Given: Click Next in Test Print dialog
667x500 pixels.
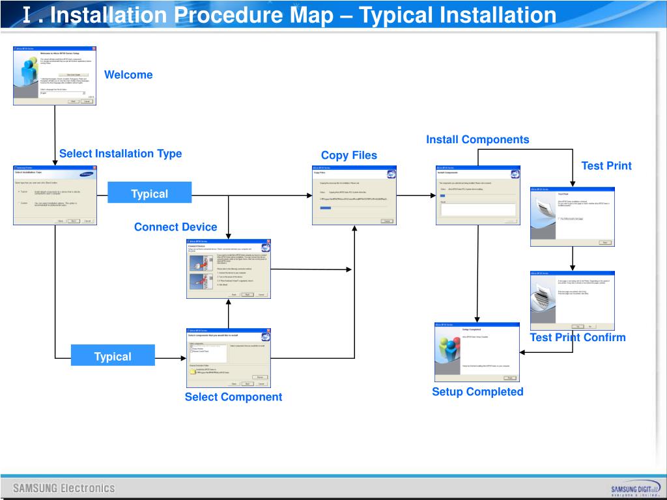Looking at the screenshot, I should tap(605, 243).
